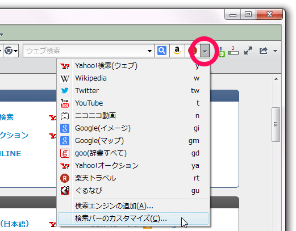Open the LINE link on the page
Viewport: 296px width, 231px height.
point(10,153)
